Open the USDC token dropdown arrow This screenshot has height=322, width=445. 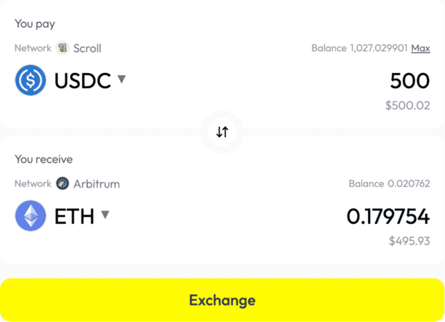[122, 79]
